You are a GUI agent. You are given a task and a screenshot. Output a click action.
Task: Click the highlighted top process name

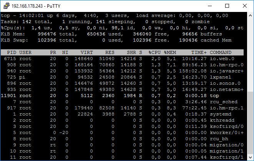tap(214, 96)
